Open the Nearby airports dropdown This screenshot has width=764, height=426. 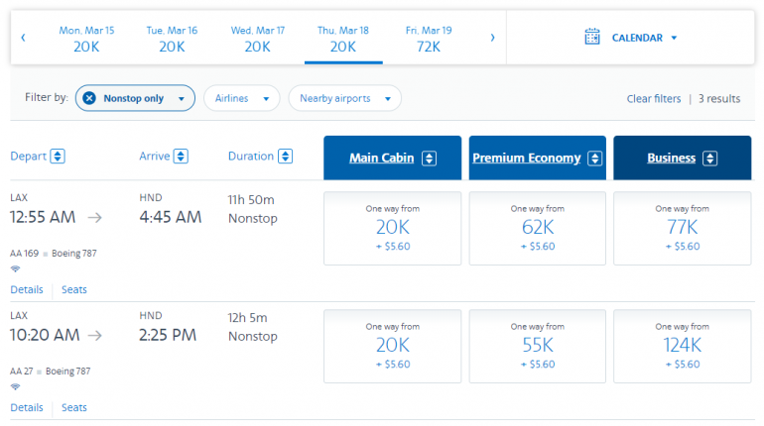point(344,98)
